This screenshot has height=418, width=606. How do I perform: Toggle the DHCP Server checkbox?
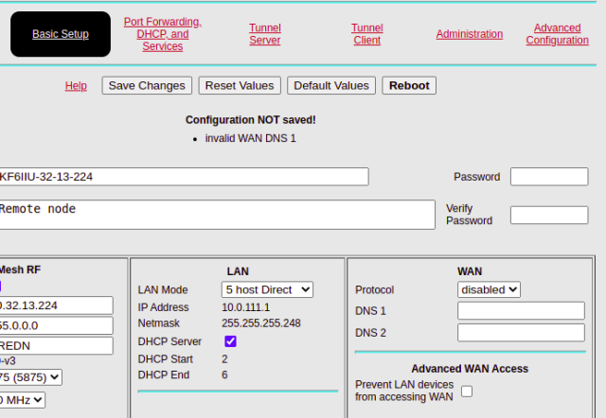230,341
